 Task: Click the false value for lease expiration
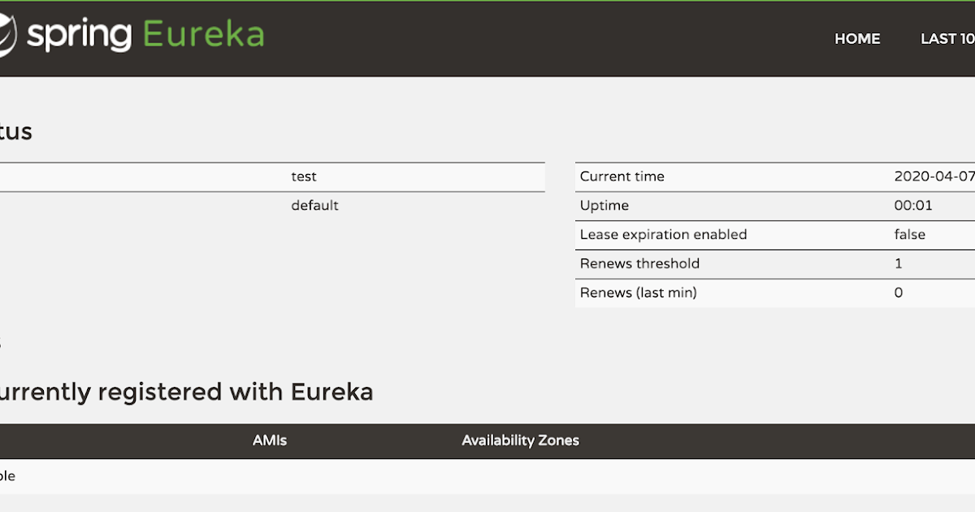pyautogui.click(x=911, y=235)
